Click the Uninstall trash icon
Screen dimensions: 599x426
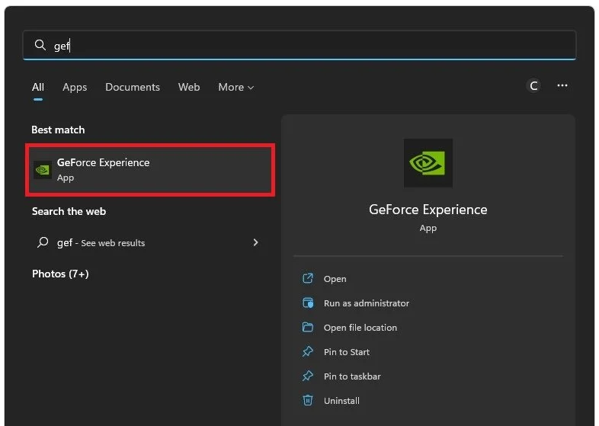[308, 400]
